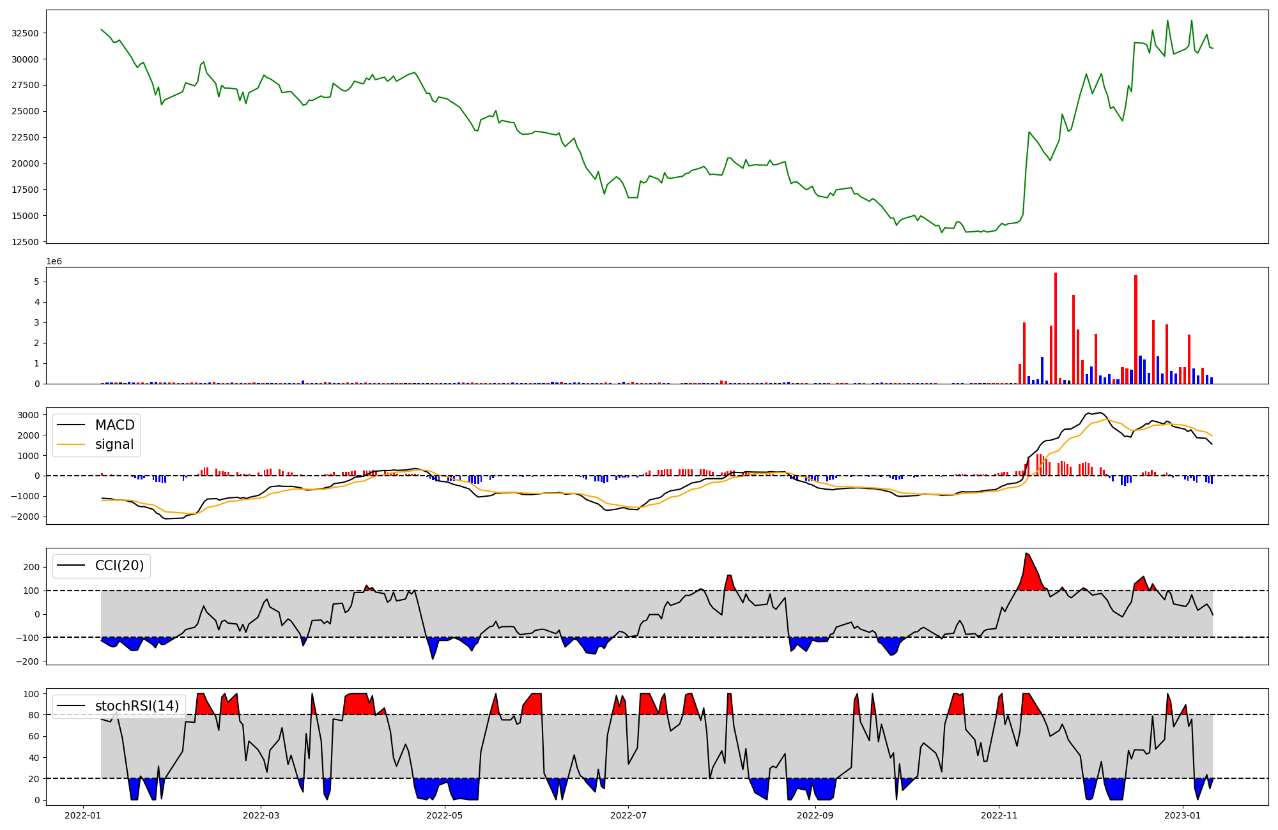Click the stochRSI(14) legend label
The height and width of the screenshot is (830, 1278).
click(137, 706)
